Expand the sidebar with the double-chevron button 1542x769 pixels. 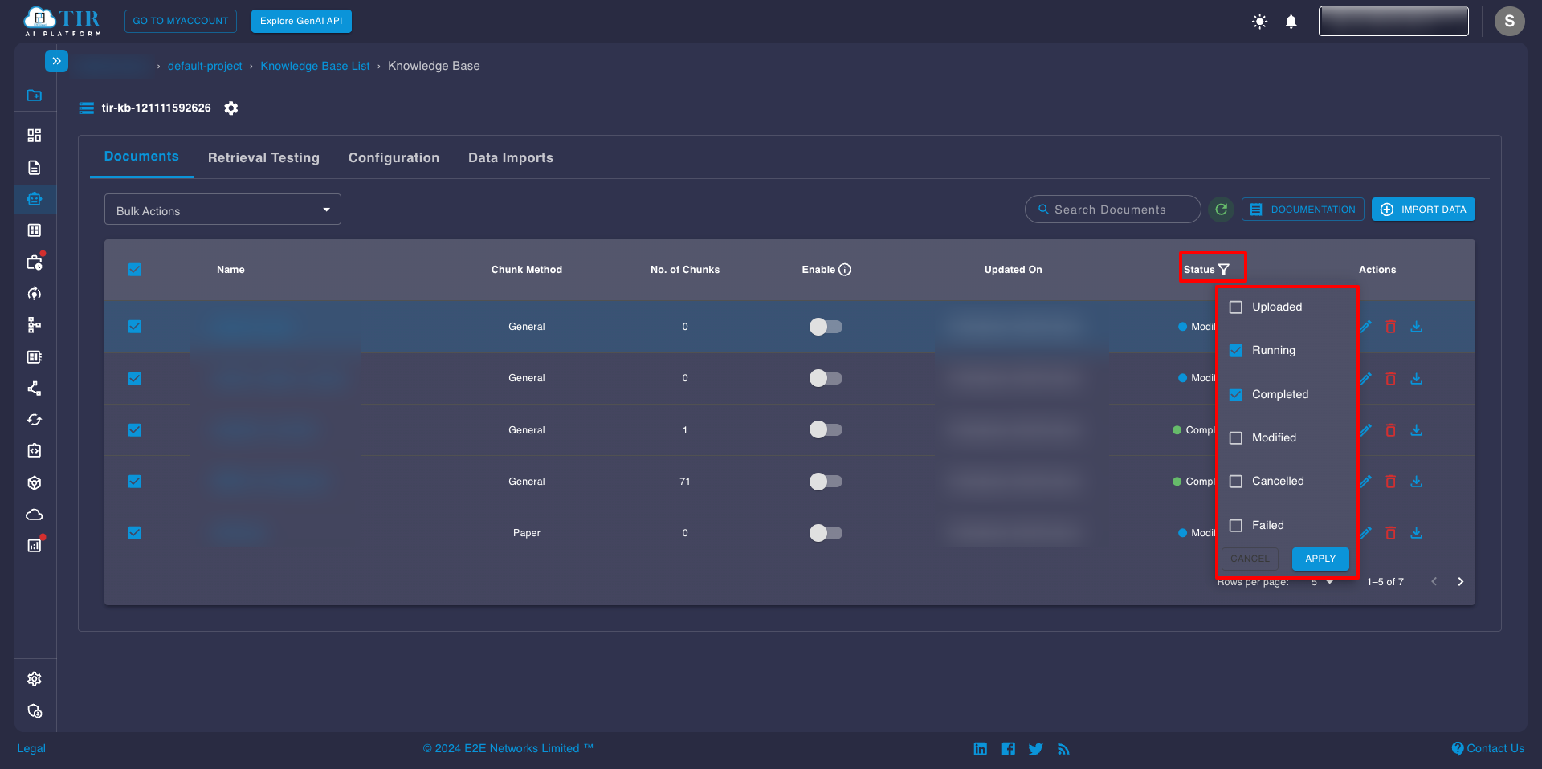56,61
